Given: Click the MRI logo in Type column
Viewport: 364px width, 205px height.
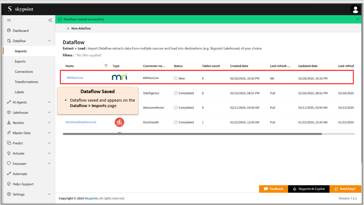Looking at the screenshot, I should pyautogui.click(x=120, y=77).
